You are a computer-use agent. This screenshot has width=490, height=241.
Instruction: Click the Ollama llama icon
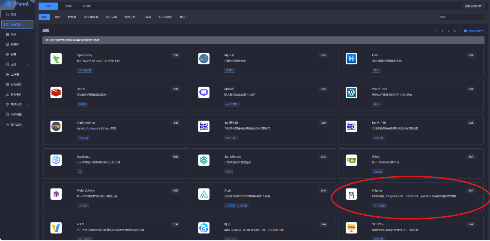pyautogui.click(x=351, y=194)
